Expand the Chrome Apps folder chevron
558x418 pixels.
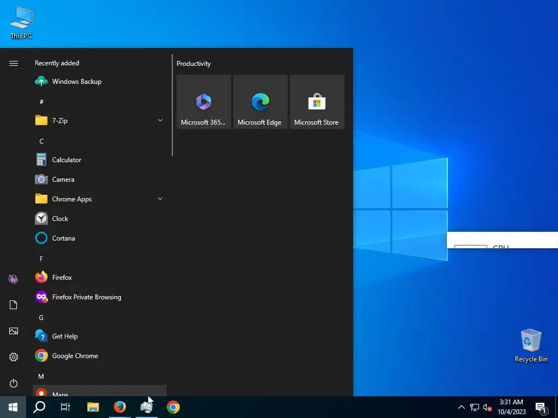(160, 199)
